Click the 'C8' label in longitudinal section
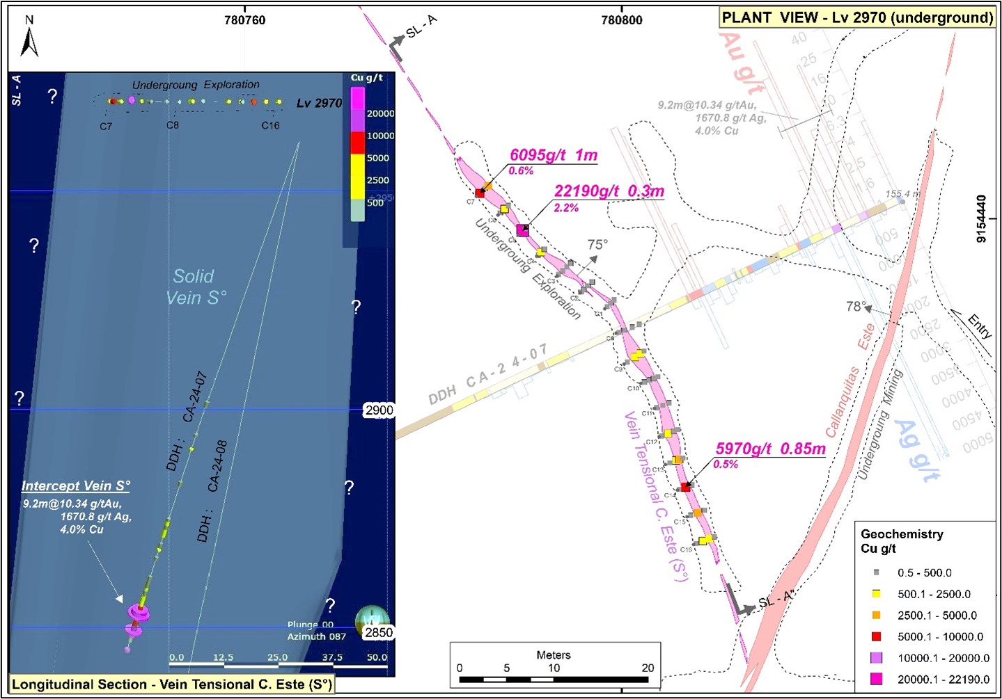The width and height of the screenshot is (1002, 699). (173, 125)
